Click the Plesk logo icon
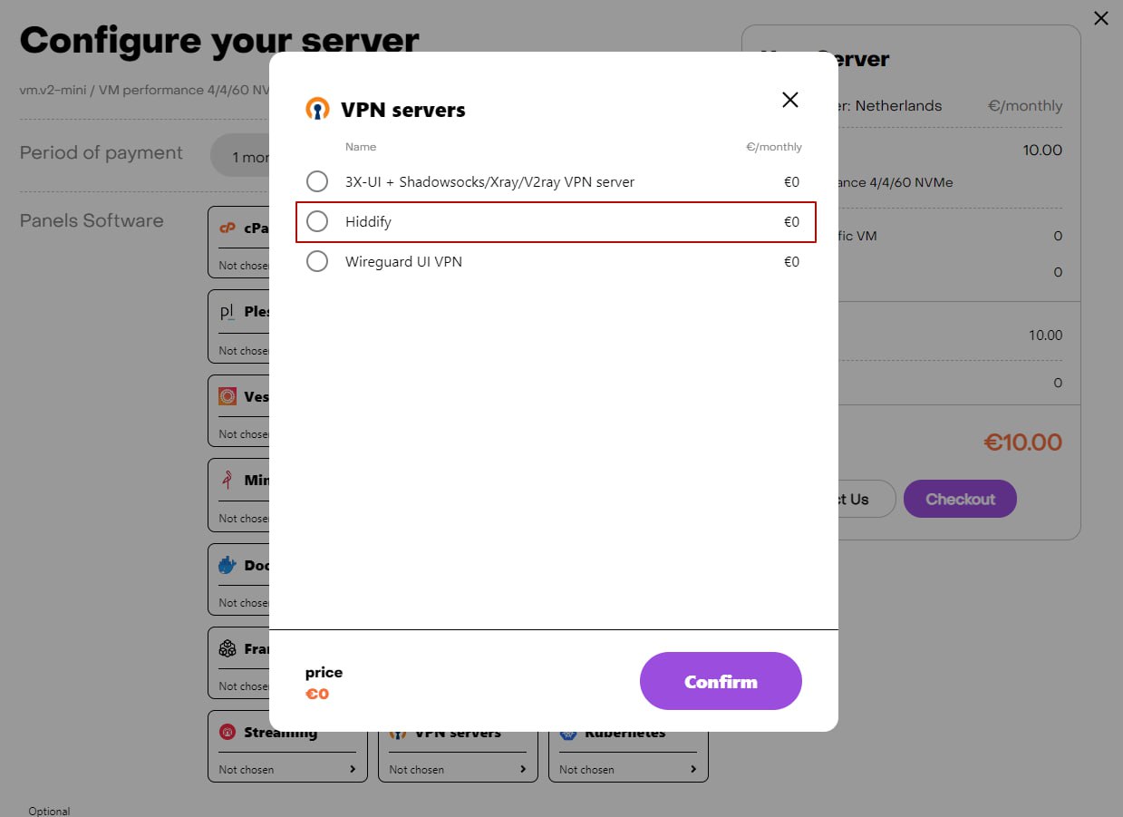 click(x=228, y=312)
